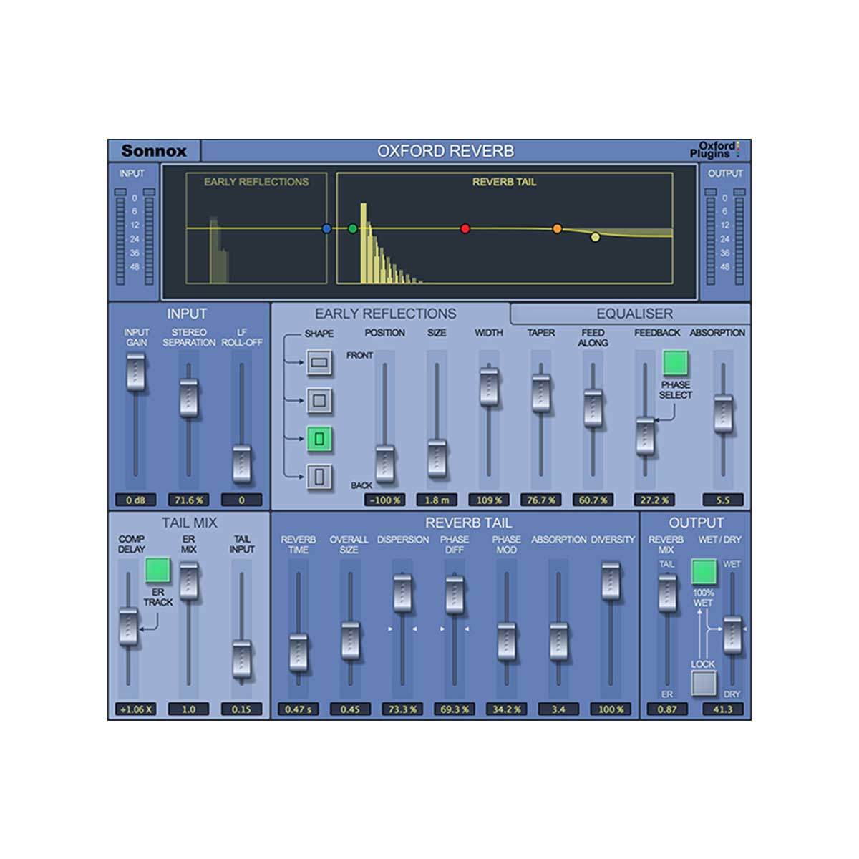Click the blue node on the reverb curve
The image size is (859, 859).
[326, 227]
